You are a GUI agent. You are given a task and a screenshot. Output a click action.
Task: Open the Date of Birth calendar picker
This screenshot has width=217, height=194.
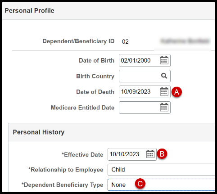(164, 60)
